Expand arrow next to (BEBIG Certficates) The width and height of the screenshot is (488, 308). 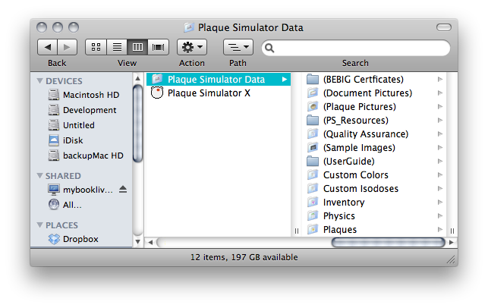pyautogui.click(x=440, y=80)
